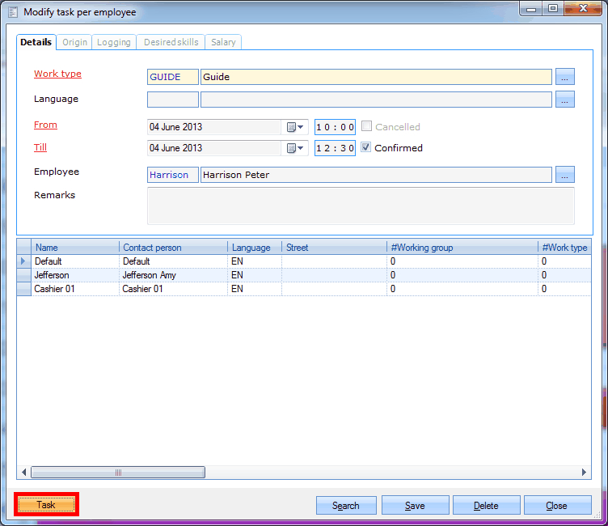This screenshot has width=608, height=526.
Task: Click the horizontal scrollbar left arrow
Action: point(24,472)
